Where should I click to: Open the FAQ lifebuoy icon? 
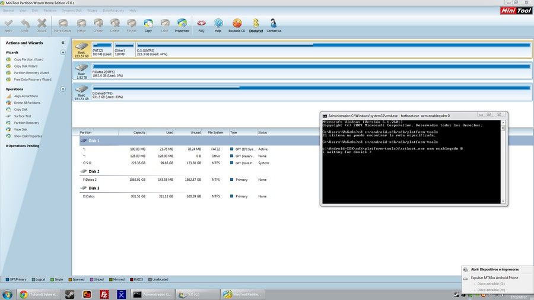(x=201, y=25)
